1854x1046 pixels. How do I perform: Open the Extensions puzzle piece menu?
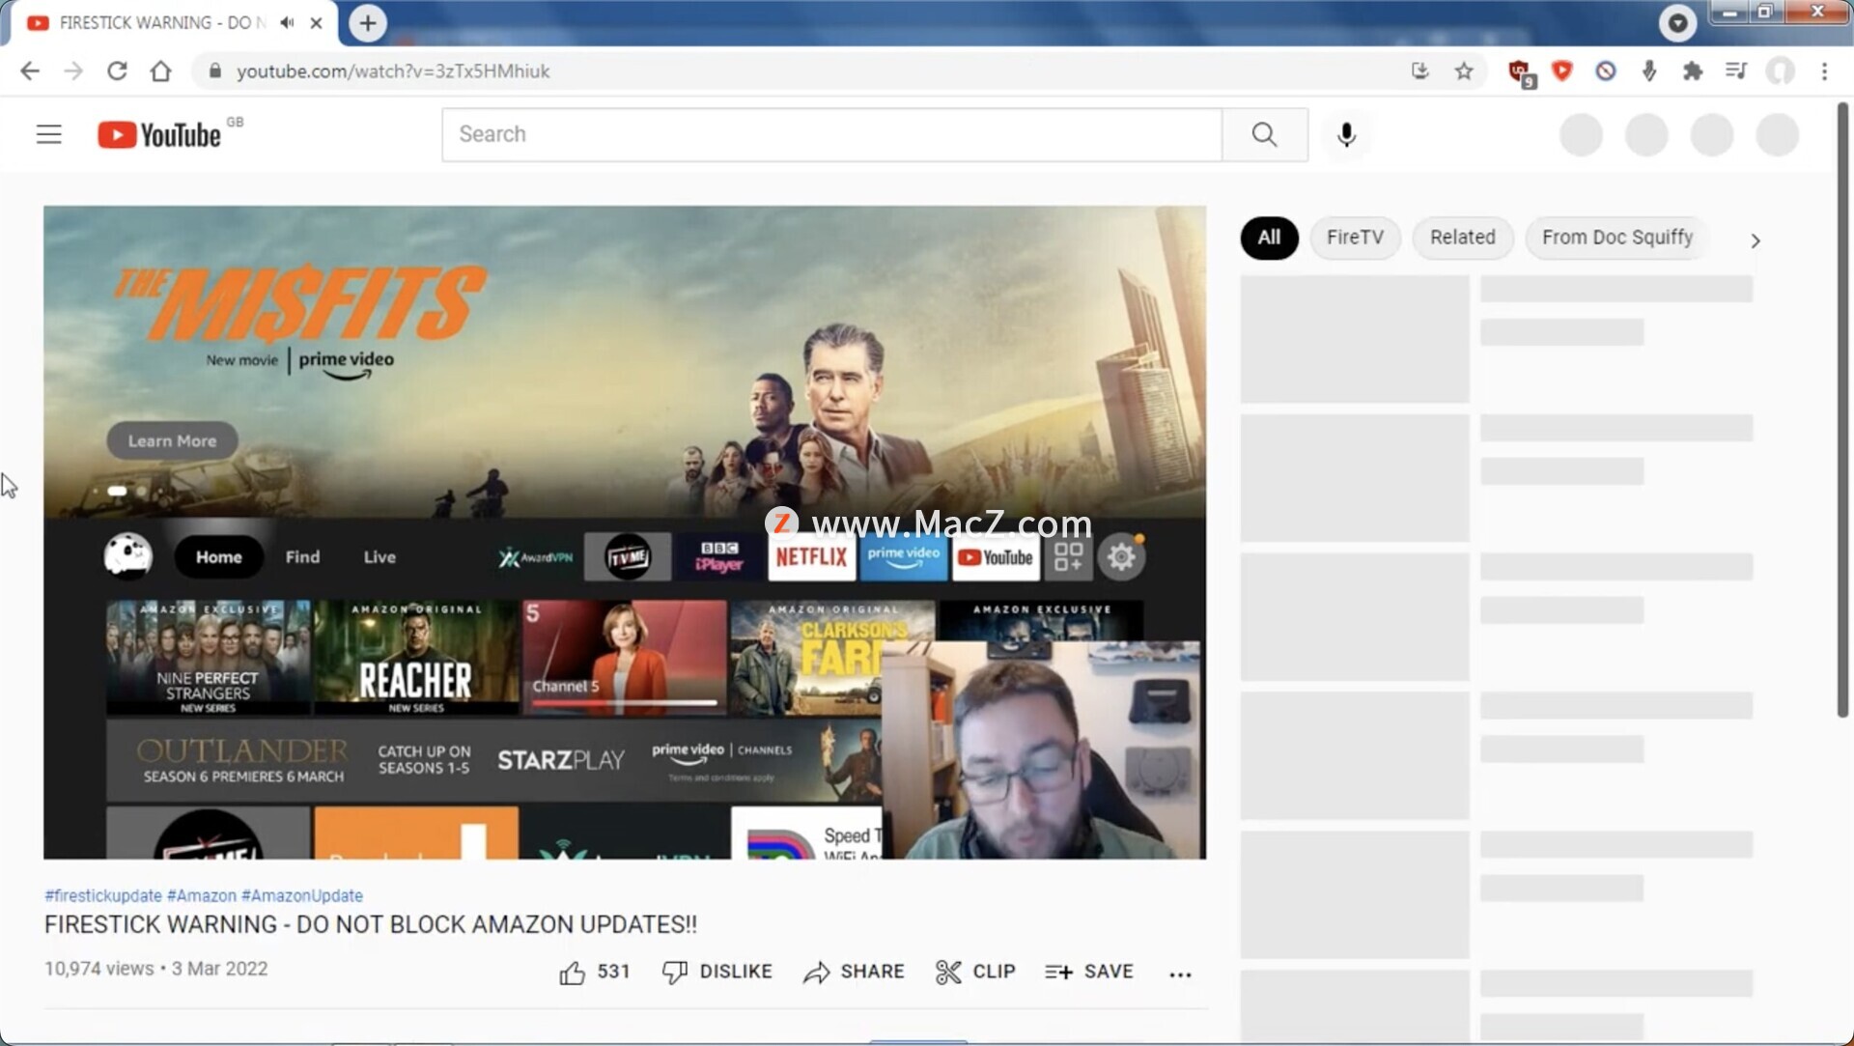click(1693, 71)
